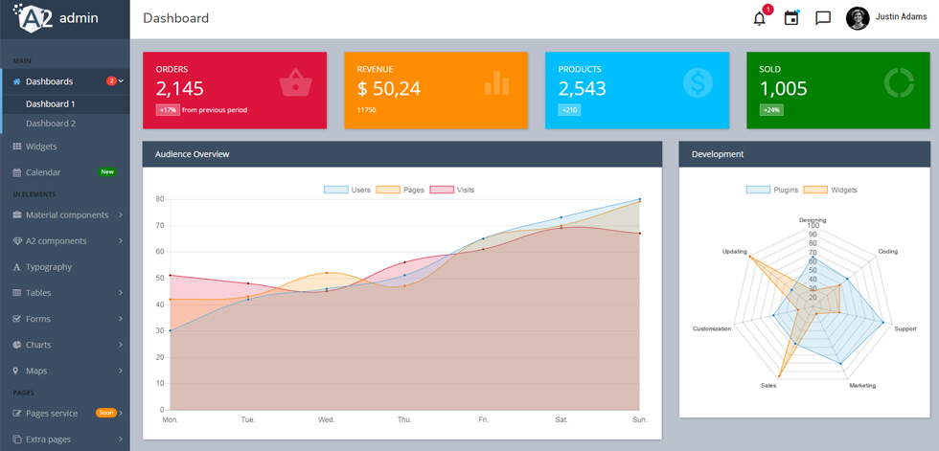This screenshot has height=451, width=939.
Task: Open the notifications bell icon
Action: click(759, 18)
